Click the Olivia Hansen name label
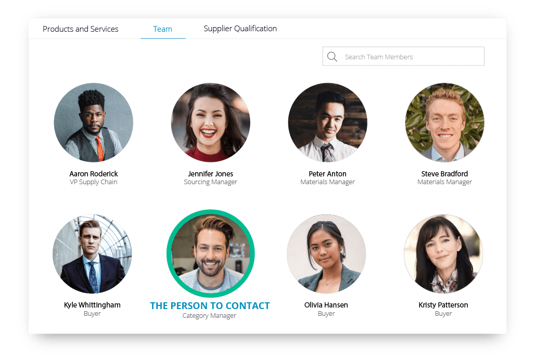The width and height of the screenshot is (536, 359). point(326,305)
